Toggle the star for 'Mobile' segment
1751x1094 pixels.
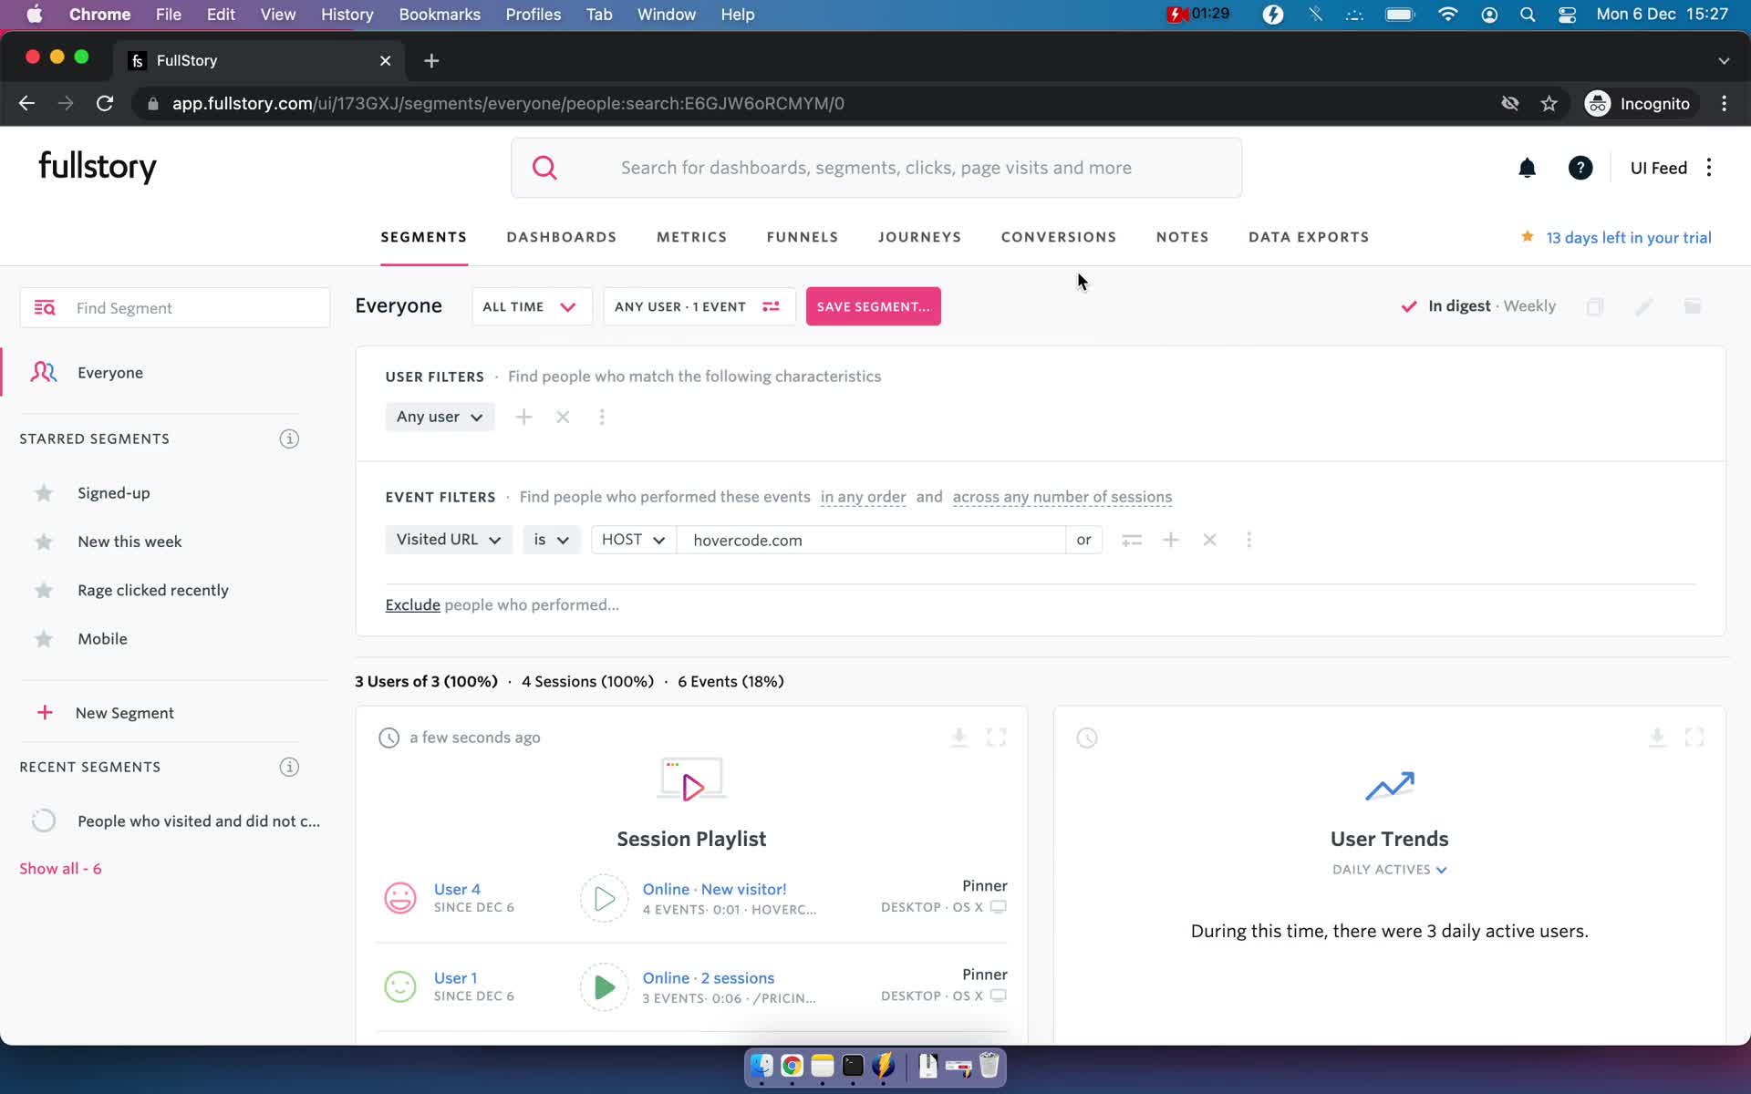43,638
